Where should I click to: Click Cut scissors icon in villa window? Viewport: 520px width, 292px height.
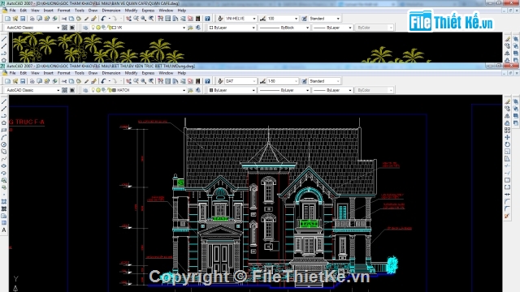(64, 81)
